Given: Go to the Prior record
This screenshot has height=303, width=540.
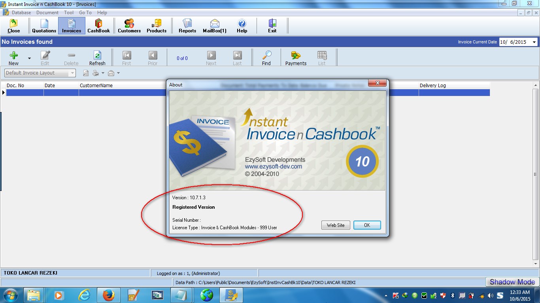Looking at the screenshot, I should [x=153, y=58].
